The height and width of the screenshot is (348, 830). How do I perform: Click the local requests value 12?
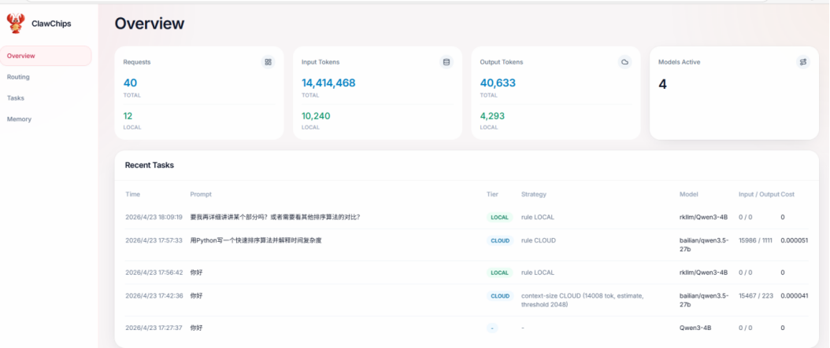(128, 115)
